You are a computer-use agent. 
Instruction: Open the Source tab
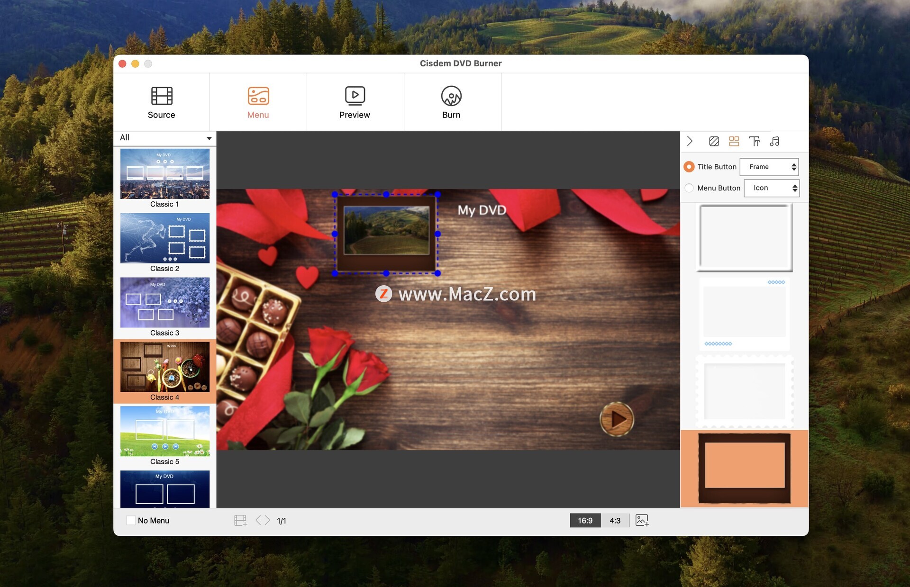(161, 102)
